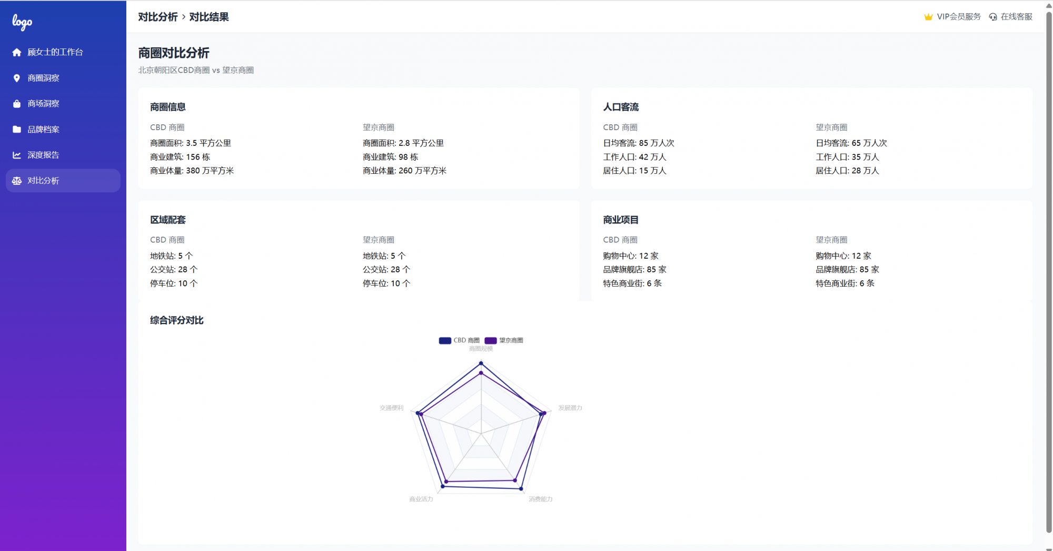Open the 品牌档案 menu item
This screenshot has width=1053, height=551.
tap(43, 129)
